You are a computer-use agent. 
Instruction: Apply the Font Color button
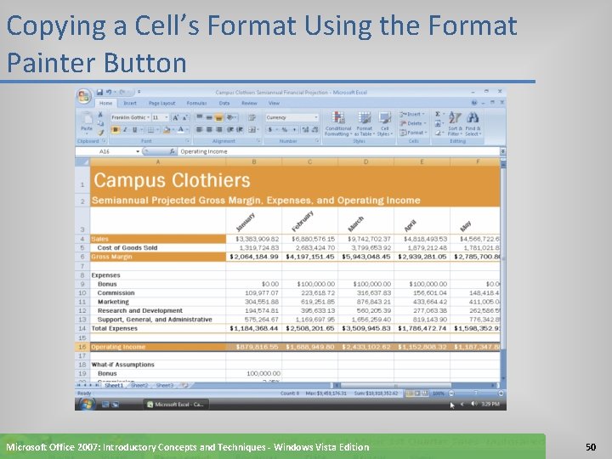coord(181,129)
